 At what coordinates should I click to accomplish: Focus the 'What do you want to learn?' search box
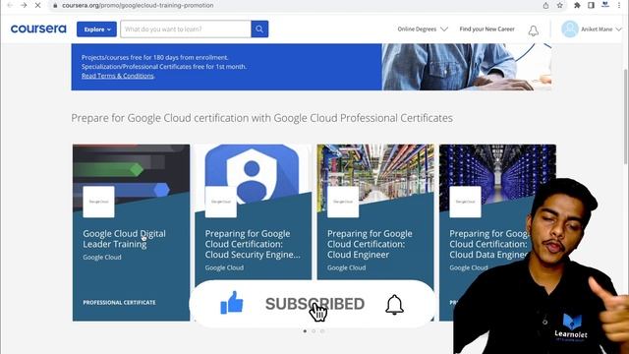pyautogui.click(x=186, y=29)
